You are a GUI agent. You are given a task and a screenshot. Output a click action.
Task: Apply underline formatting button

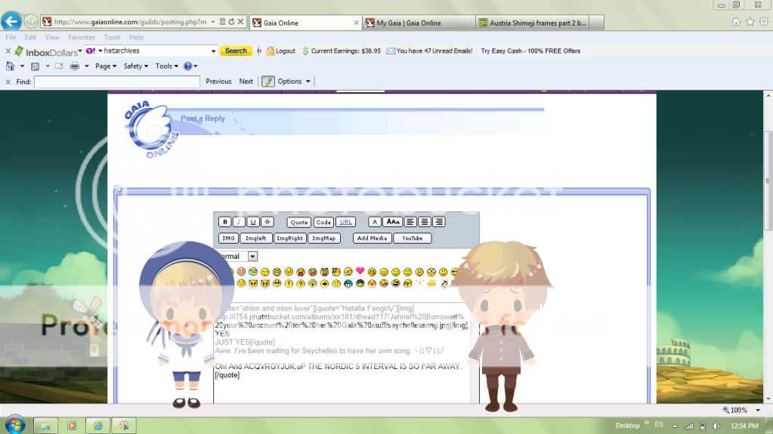coord(253,222)
